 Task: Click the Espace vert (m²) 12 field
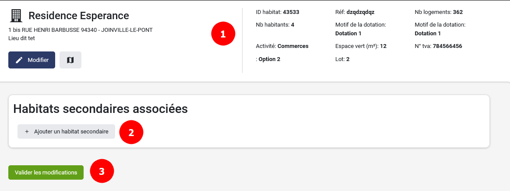pos(361,46)
